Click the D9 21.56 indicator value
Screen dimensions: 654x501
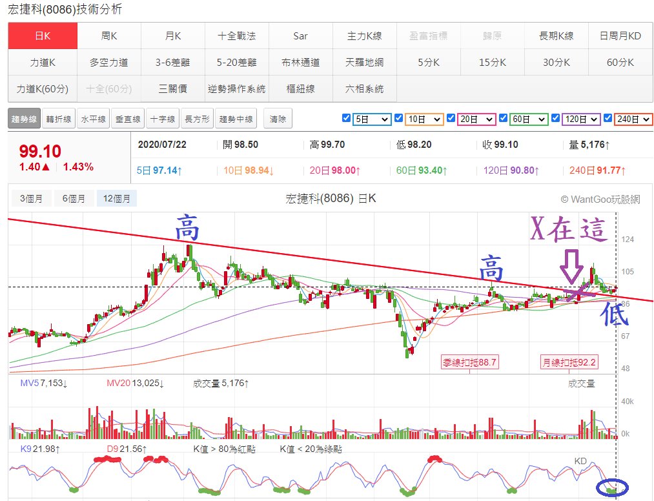point(127,449)
